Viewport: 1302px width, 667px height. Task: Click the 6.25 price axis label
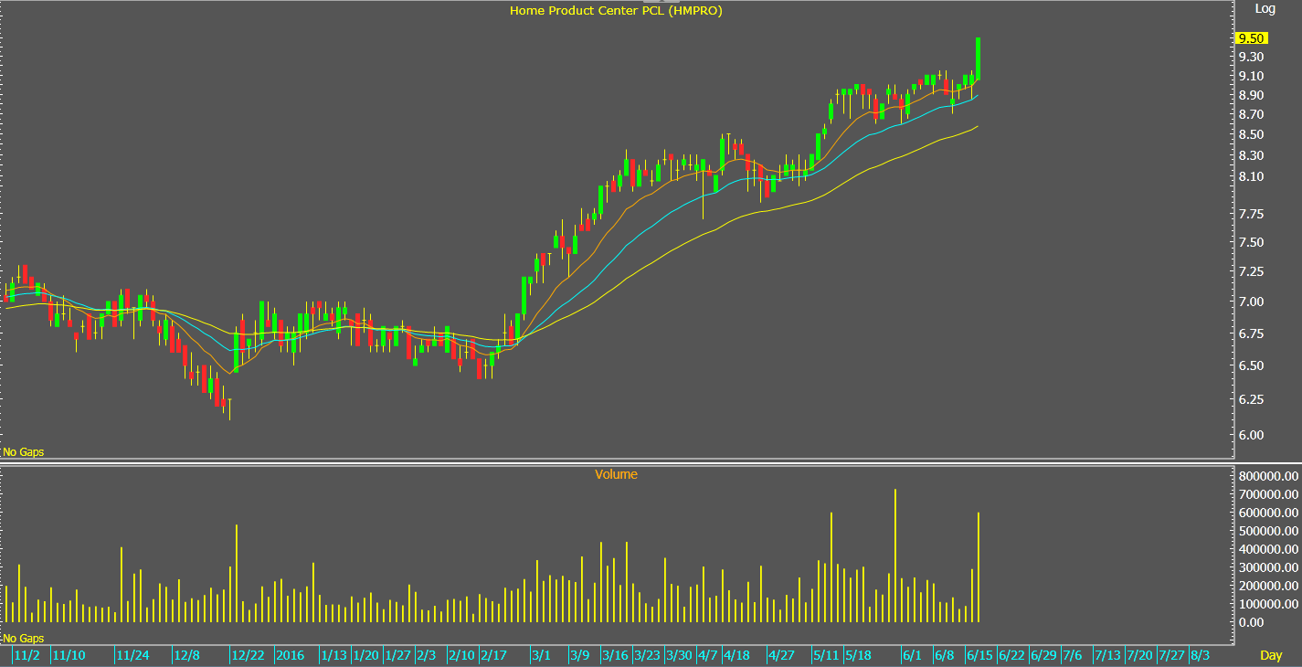[x=1251, y=399]
